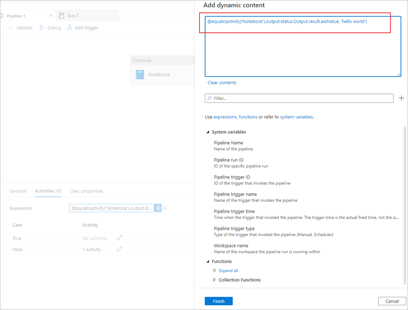Expand the Collection Functions group

[214, 280]
